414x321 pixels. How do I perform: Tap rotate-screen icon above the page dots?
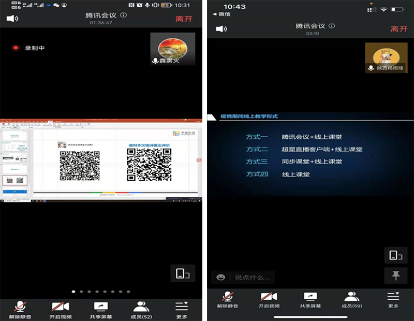click(182, 273)
